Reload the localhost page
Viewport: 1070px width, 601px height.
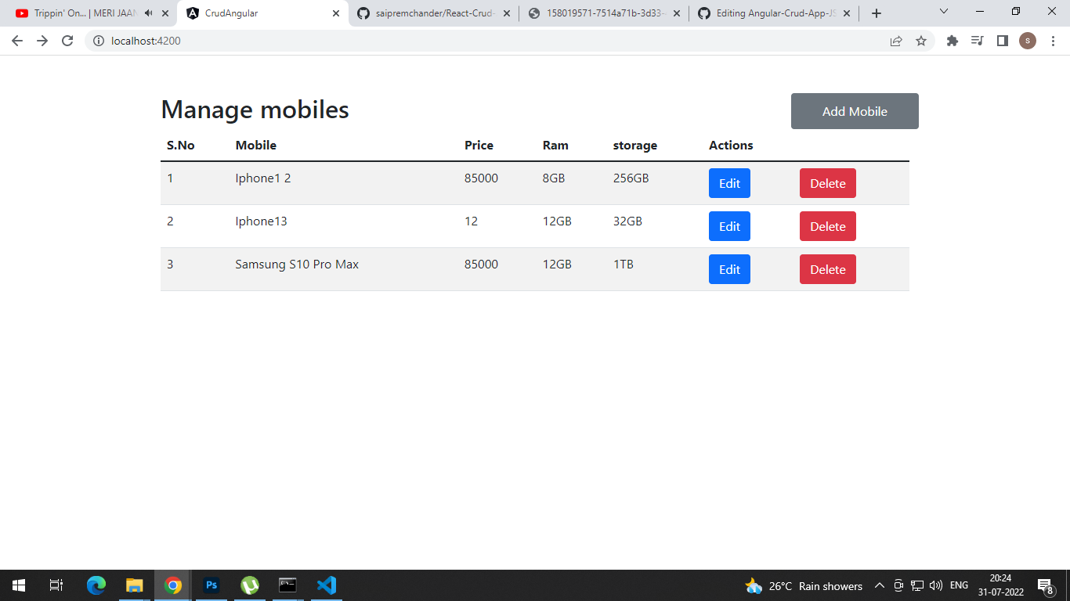pyautogui.click(x=67, y=41)
